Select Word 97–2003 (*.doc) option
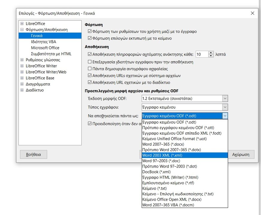 185,161
